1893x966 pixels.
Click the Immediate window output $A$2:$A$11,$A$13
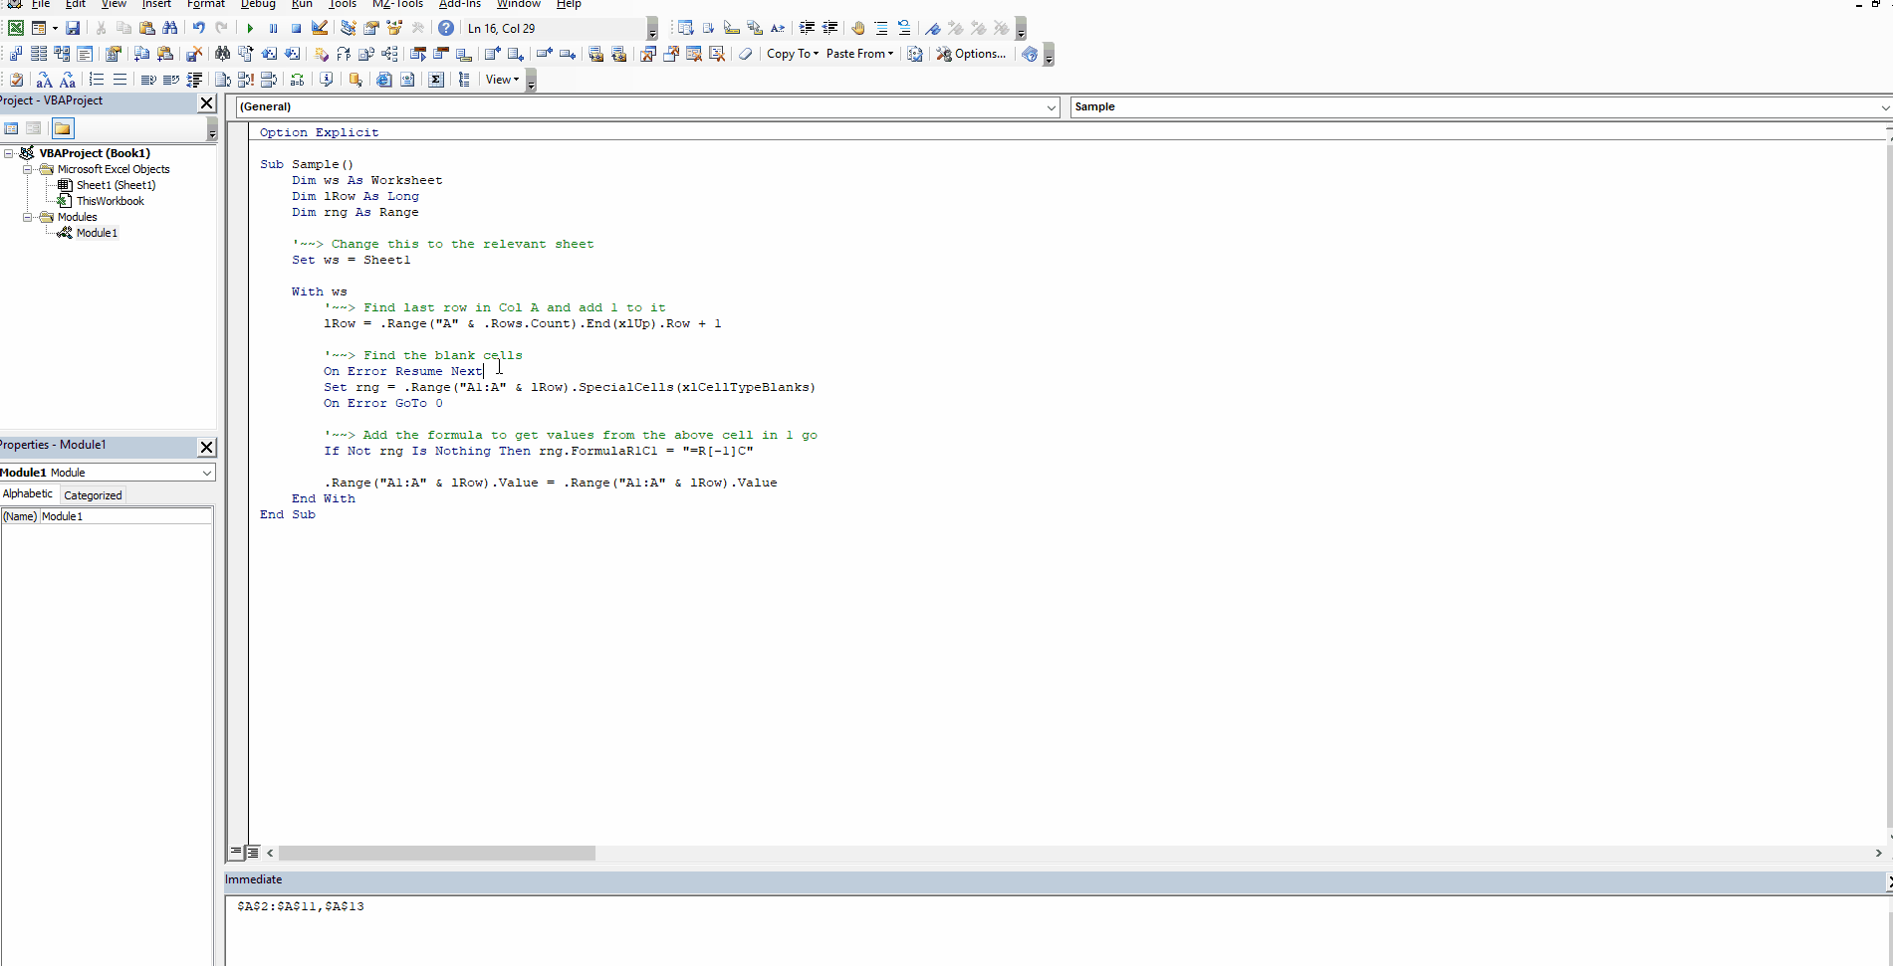point(301,906)
